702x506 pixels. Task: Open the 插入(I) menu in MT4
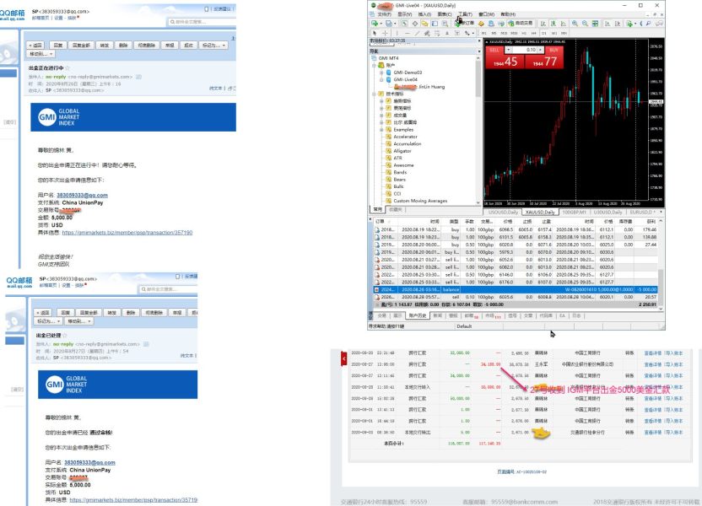coord(424,14)
